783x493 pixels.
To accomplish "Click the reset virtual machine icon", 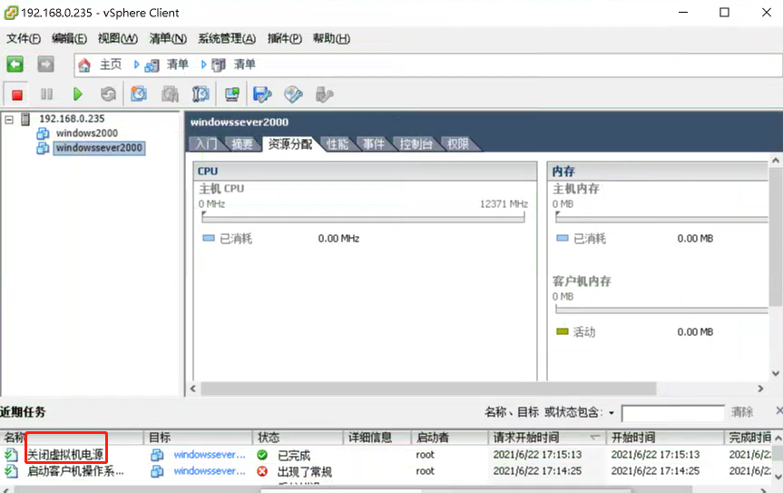I will click(x=108, y=94).
